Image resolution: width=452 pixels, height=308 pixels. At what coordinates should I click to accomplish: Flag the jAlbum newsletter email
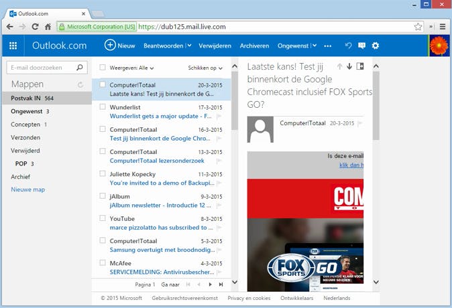[219, 206]
